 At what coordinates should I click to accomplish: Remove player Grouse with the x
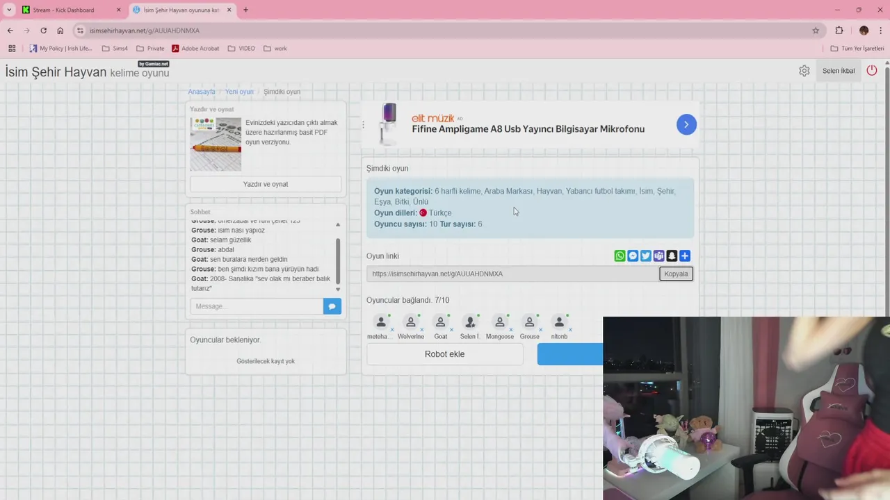(541, 330)
